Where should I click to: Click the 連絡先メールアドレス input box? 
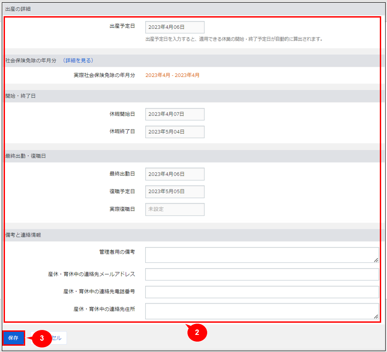click(x=262, y=274)
